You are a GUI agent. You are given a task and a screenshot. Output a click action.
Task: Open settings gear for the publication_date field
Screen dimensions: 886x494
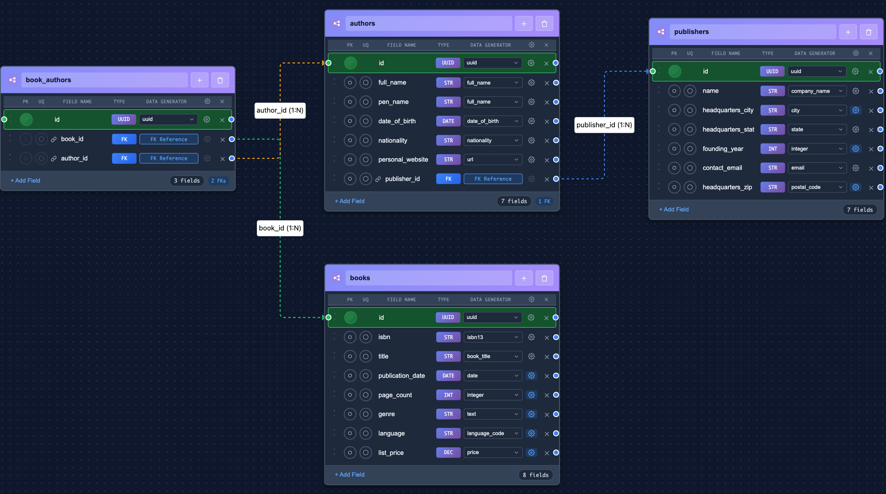coord(531,375)
